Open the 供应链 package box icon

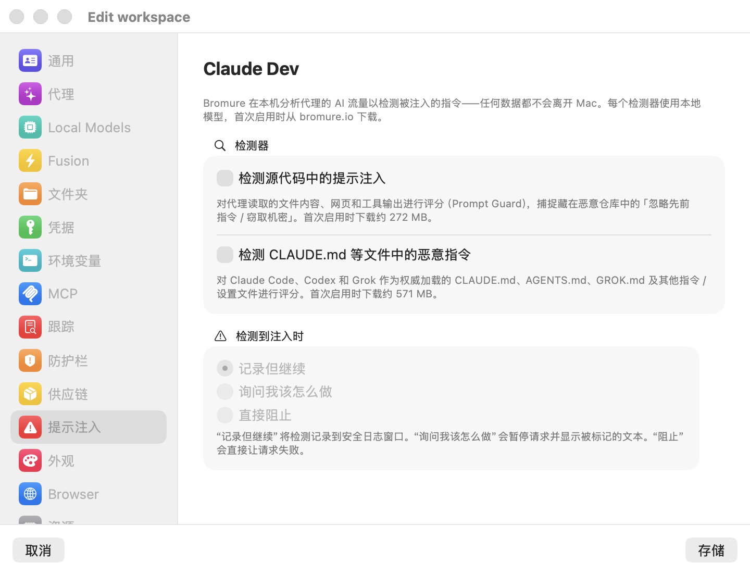(x=30, y=394)
